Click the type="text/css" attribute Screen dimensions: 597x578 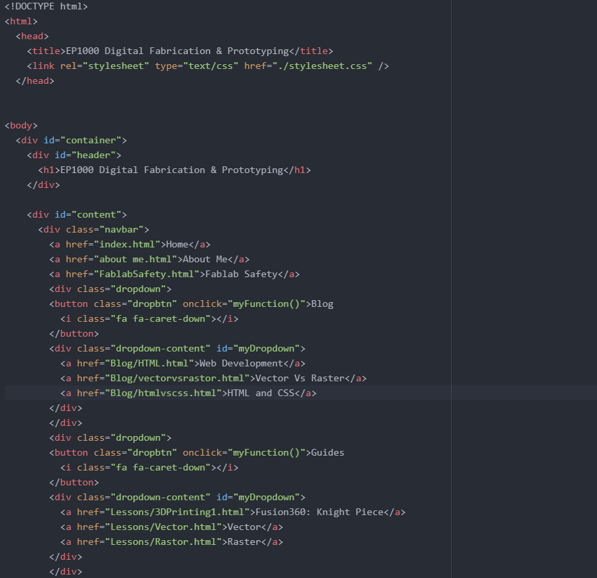pyautogui.click(x=197, y=66)
